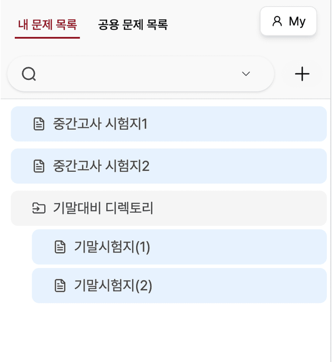Click document icon next to 중간고사 시험지2
The height and width of the screenshot is (362, 332).
coord(39,166)
